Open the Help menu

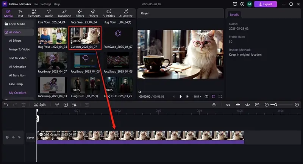click(x=57, y=4)
